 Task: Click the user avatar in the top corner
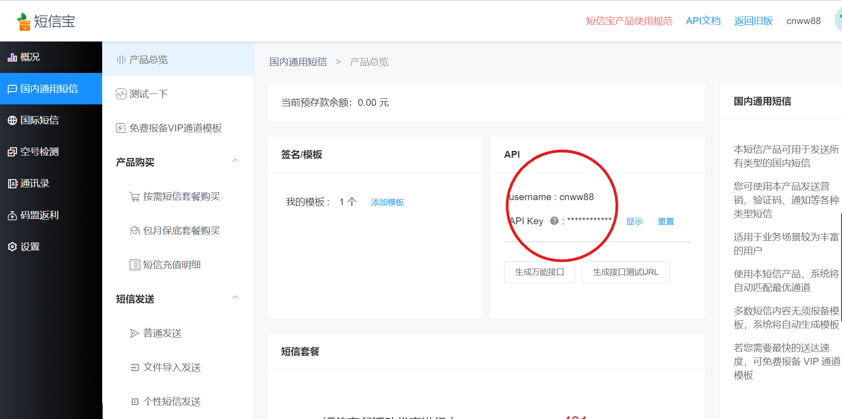pos(838,21)
